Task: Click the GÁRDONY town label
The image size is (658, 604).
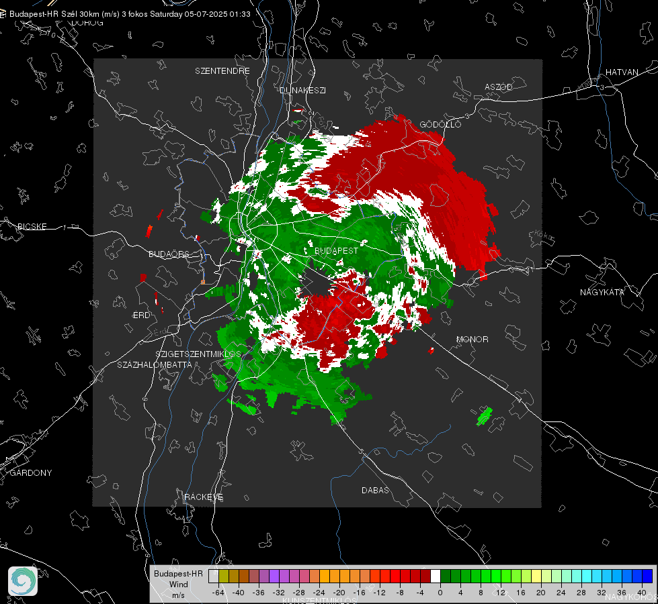Action: click(31, 473)
